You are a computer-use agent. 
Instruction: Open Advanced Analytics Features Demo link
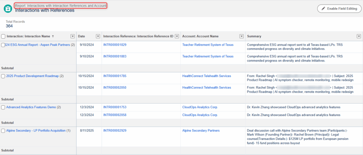[x=31, y=107]
